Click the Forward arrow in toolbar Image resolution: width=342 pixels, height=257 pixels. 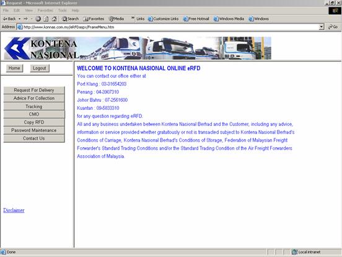[26, 19]
